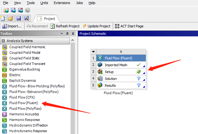This screenshot has height=134, width=198.
Task: Select Explicit Dynamics system
Action: 19,81
